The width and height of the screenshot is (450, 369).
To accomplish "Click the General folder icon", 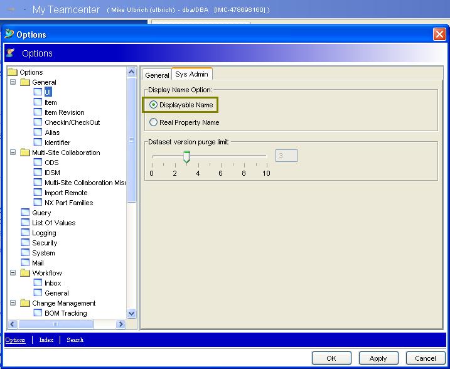I will (x=25, y=82).
